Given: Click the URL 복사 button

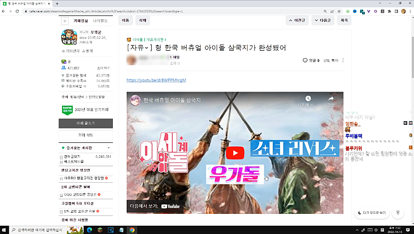Looking at the screenshot, I should click(x=331, y=61).
